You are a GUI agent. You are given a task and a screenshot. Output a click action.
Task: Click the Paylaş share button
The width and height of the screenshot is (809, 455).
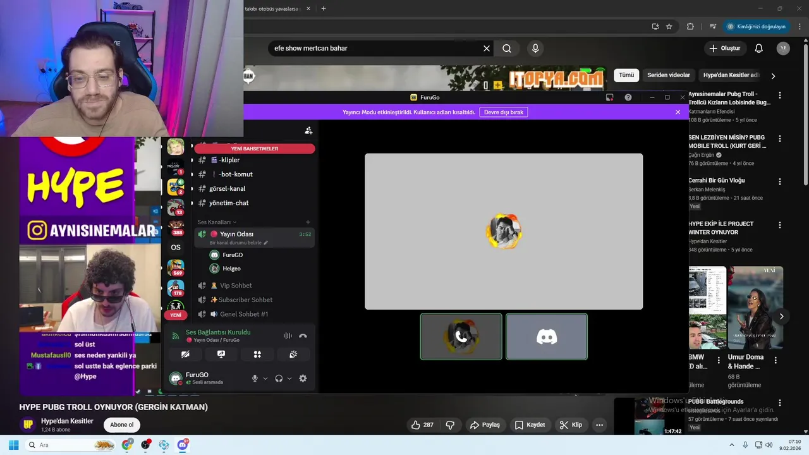point(485,425)
